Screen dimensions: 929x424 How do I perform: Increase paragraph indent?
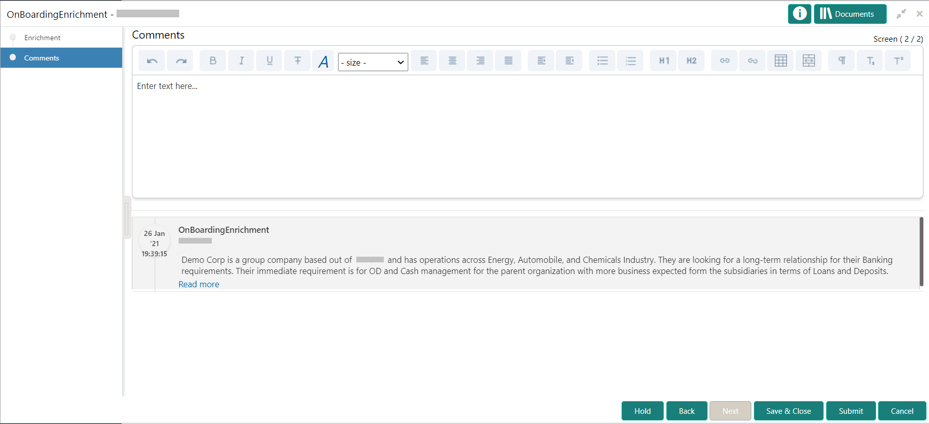point(541,61)
